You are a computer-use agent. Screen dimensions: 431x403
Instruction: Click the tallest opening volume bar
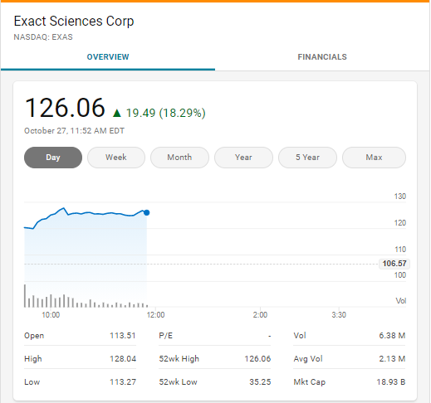pyautogui.click(x=25, y=296)
